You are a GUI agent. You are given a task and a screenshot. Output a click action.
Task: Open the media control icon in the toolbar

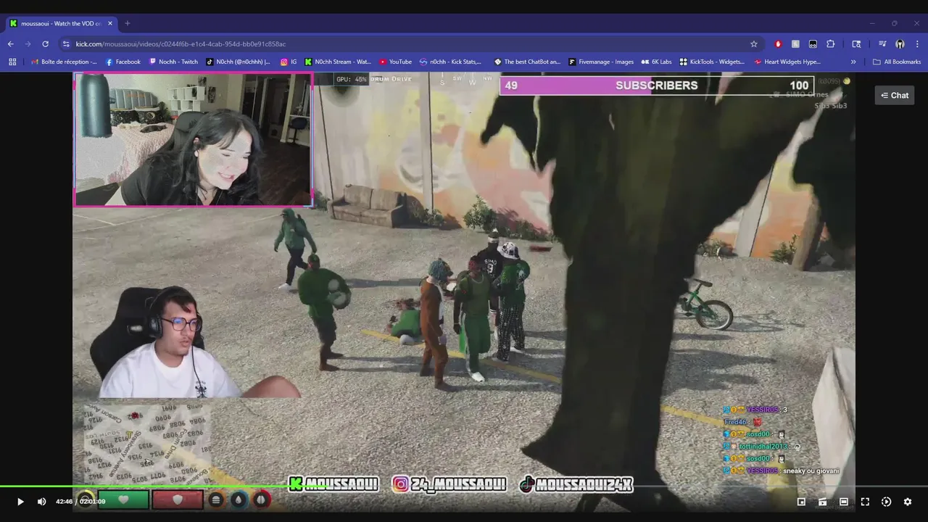pos(882,43)
